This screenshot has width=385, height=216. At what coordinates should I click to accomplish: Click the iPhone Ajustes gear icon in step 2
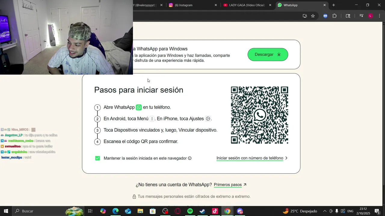[208, 119]
